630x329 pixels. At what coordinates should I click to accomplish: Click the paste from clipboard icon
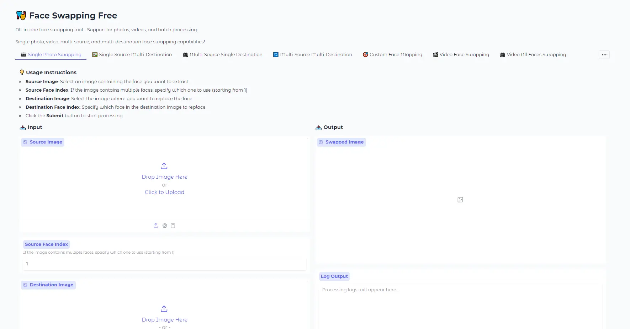click(x=173, y=226)
